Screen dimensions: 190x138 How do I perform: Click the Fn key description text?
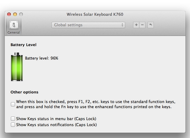pos(96,104)
